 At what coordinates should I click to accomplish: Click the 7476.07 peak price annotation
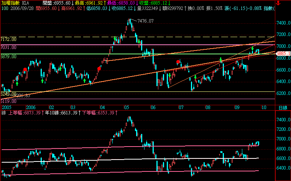145,21
